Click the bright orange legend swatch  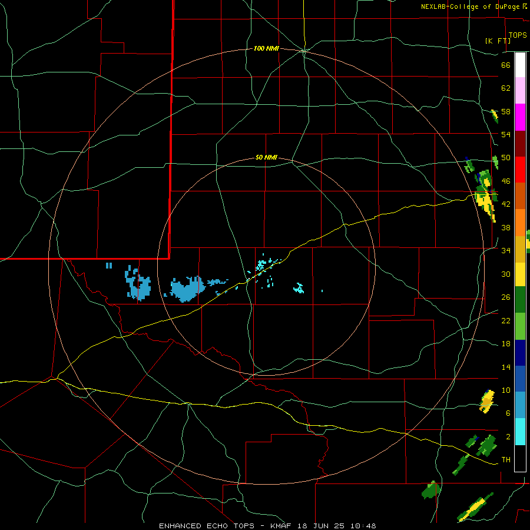520,222
